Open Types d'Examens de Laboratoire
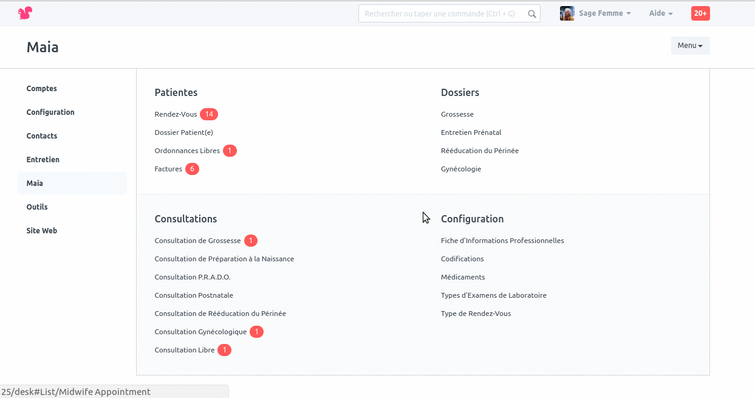 click(494, 295)
